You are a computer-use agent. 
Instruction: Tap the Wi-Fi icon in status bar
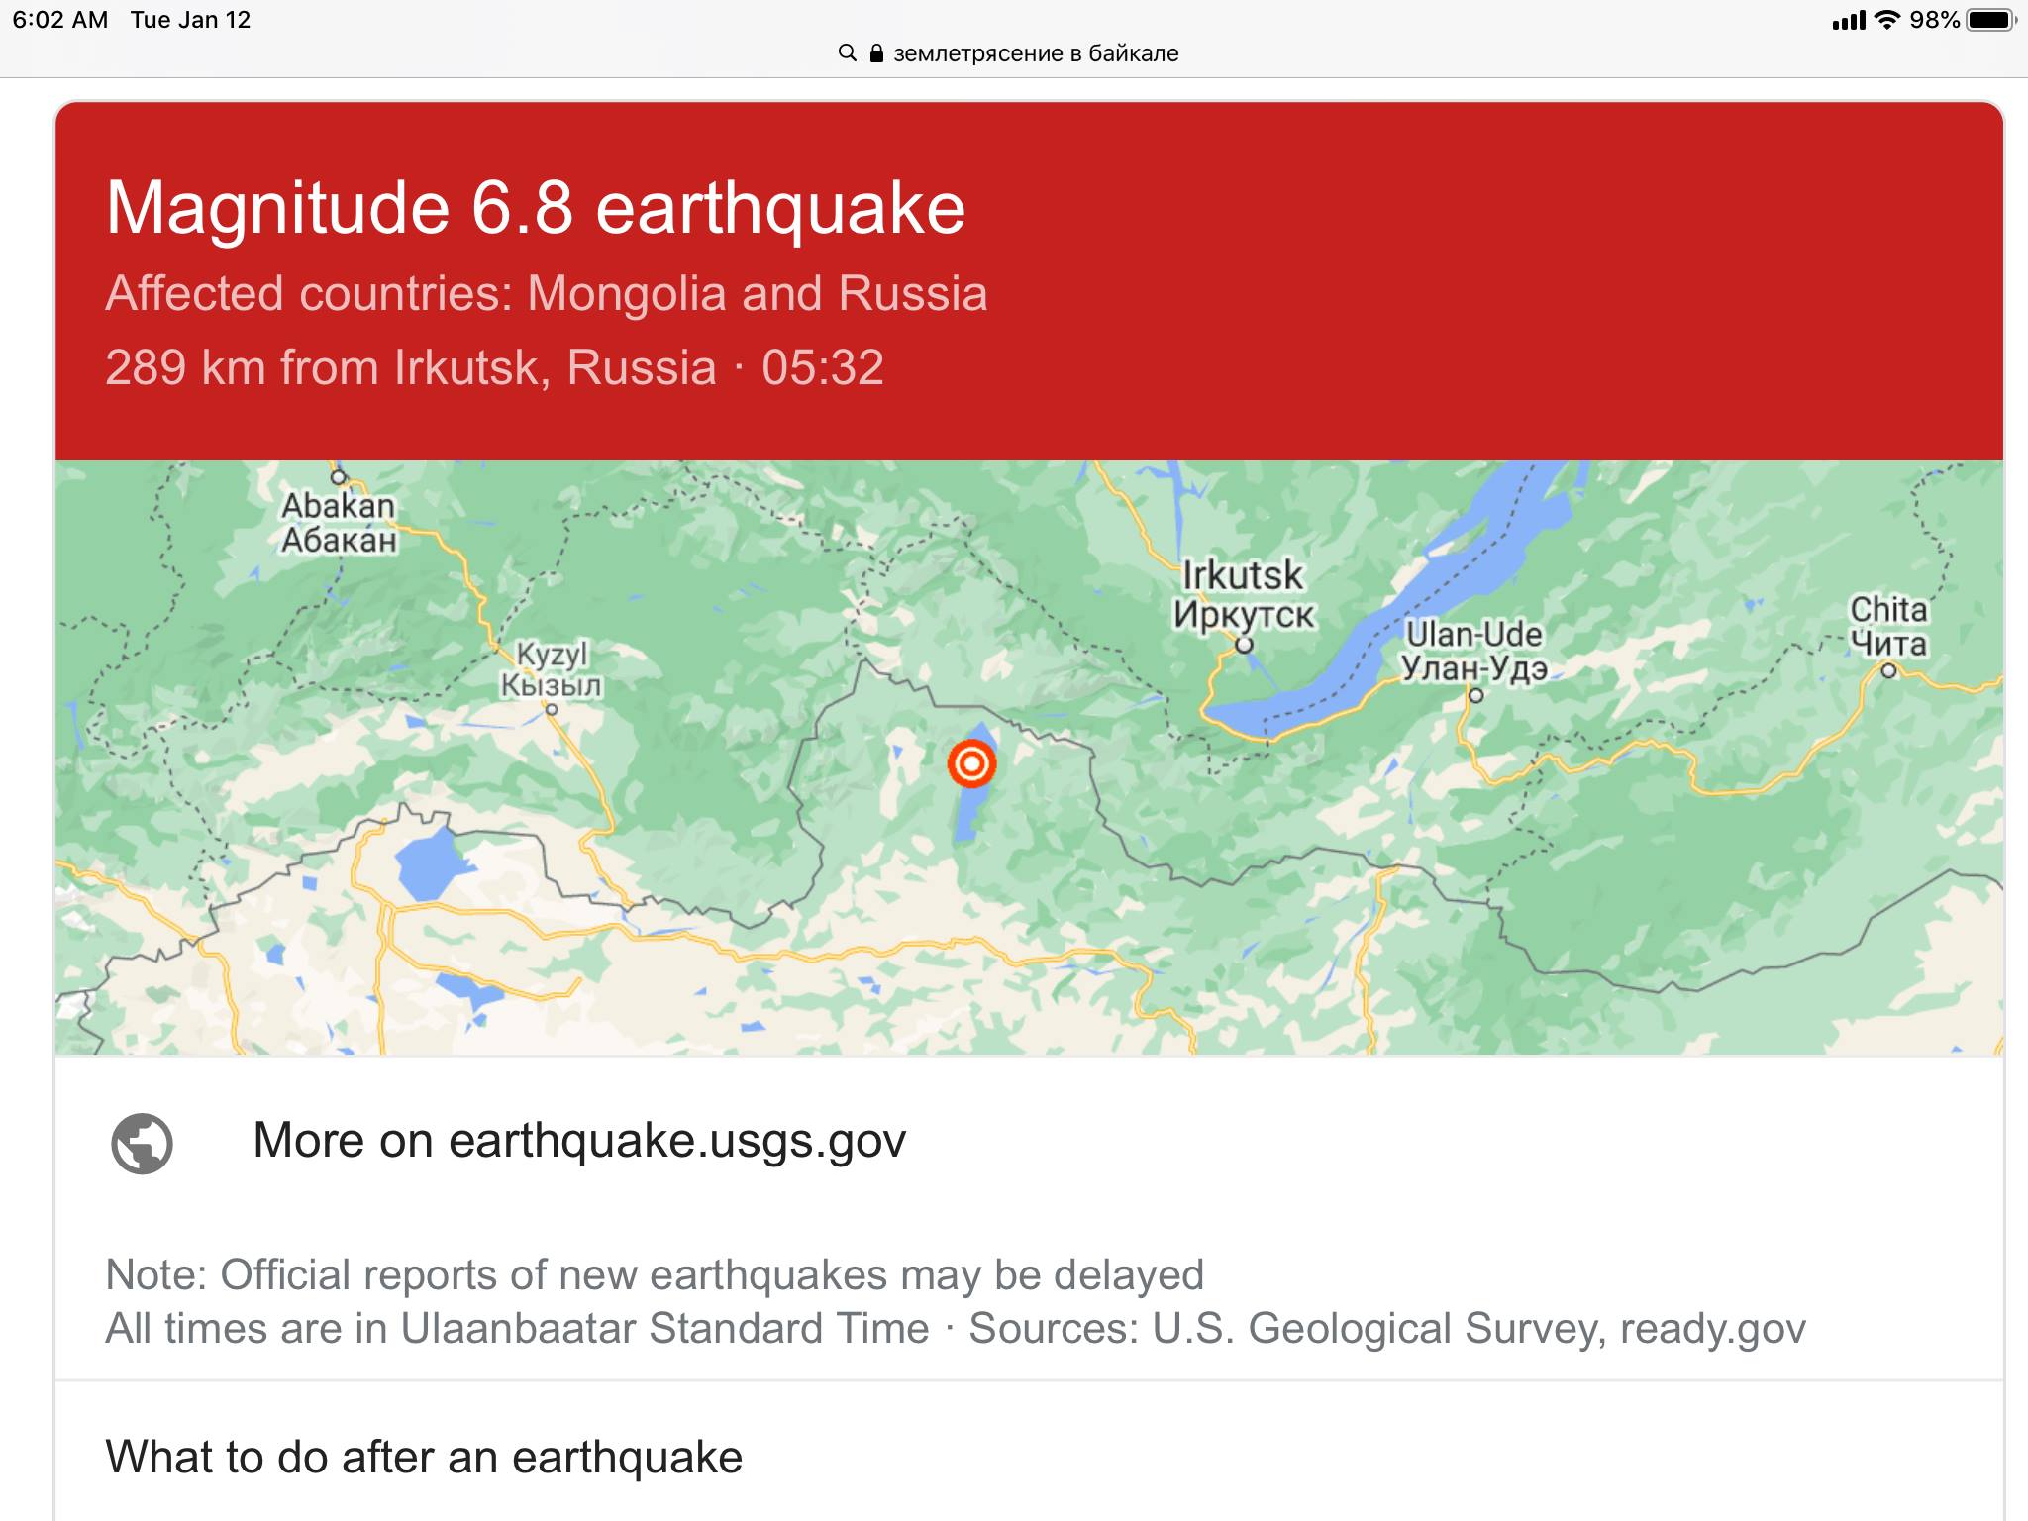point(1888,20)
